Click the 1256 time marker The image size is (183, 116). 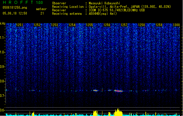(107, 25)
